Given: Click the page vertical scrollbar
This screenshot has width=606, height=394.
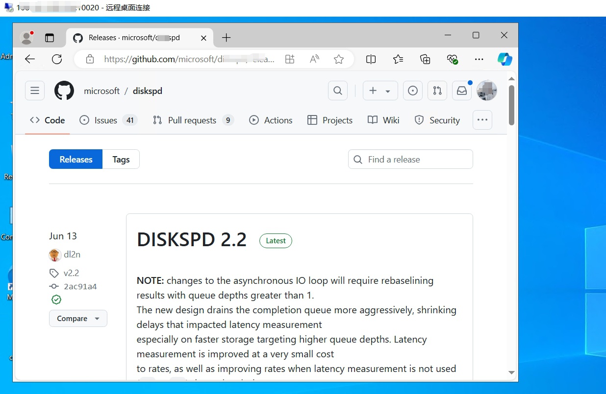Looking at the screenshot, I should click(511, 105).
